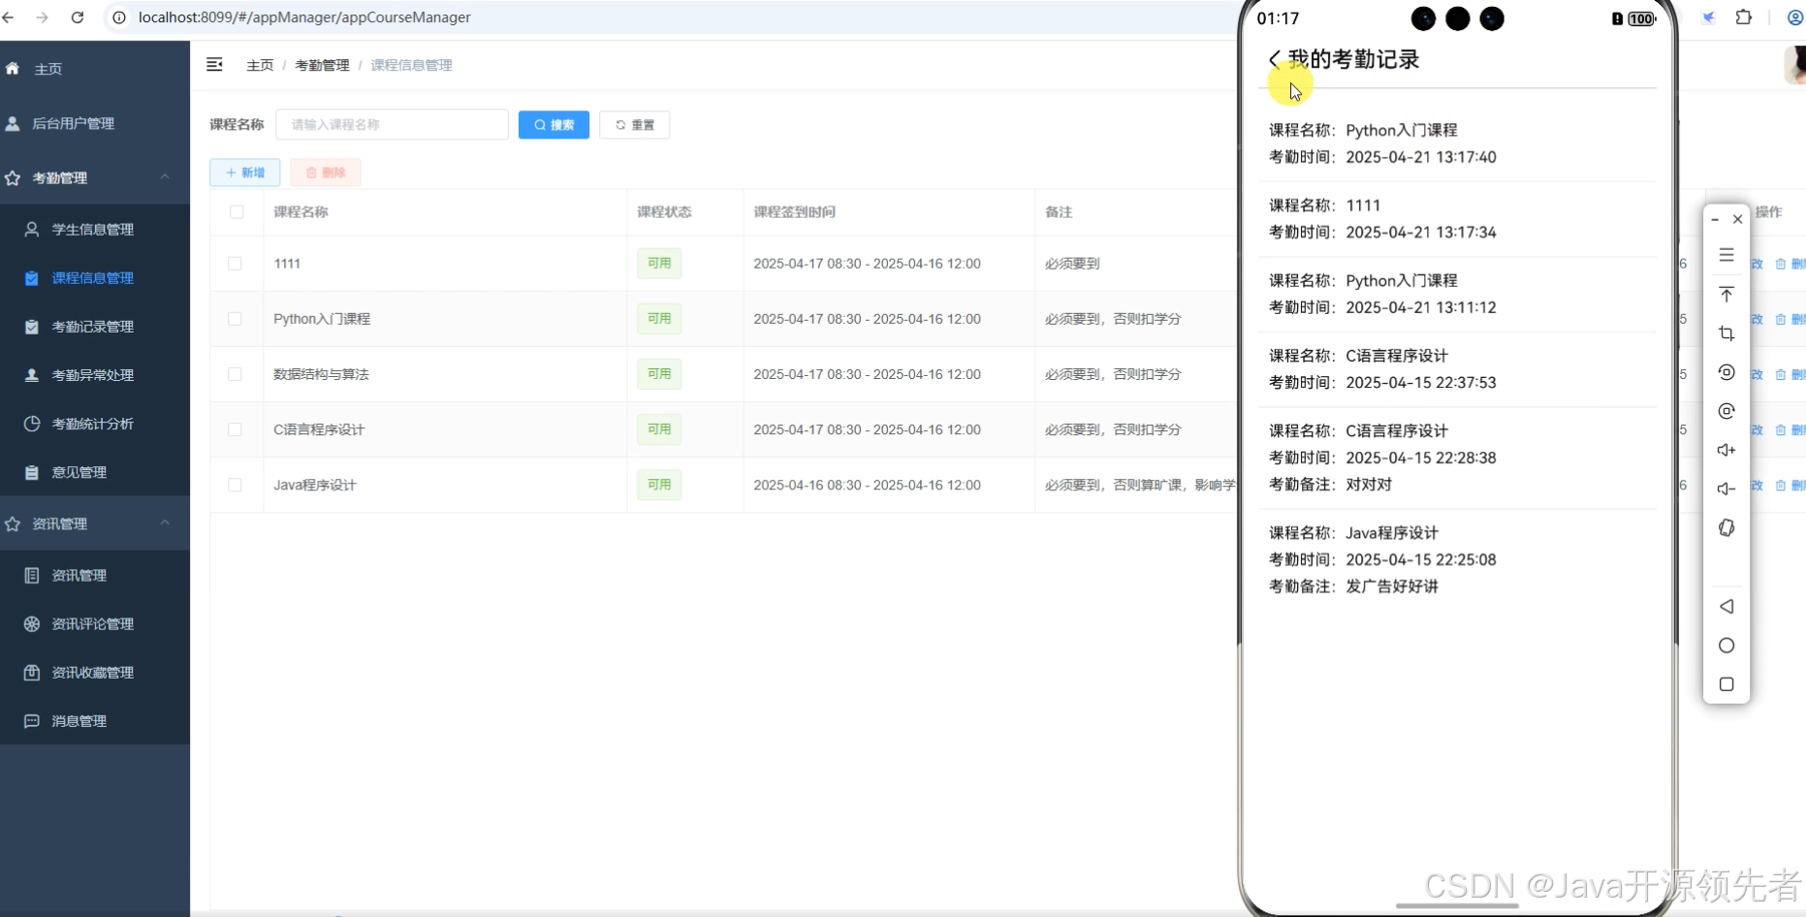Check the row checkbox for 数据结构与算法
The height and width of the screenshot is (917, 1806).
pos(235,374)
